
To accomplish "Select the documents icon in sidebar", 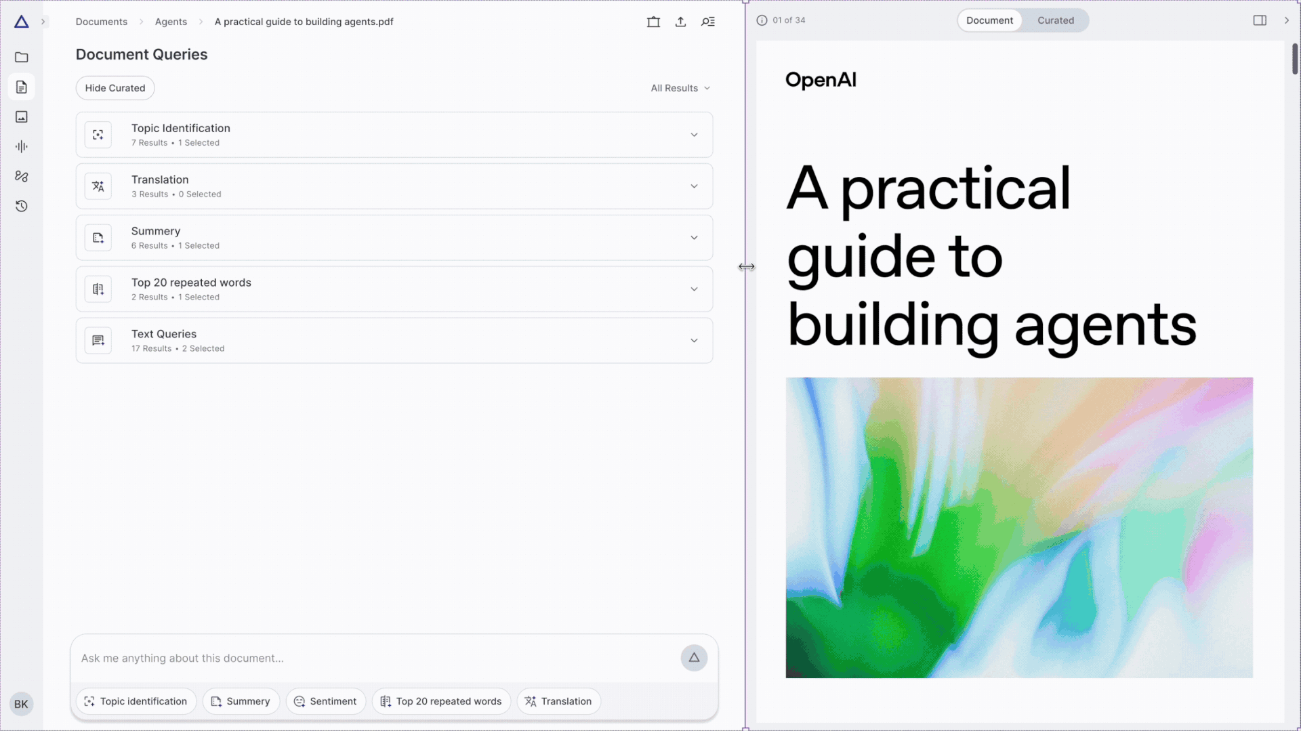I will [22, 87].
